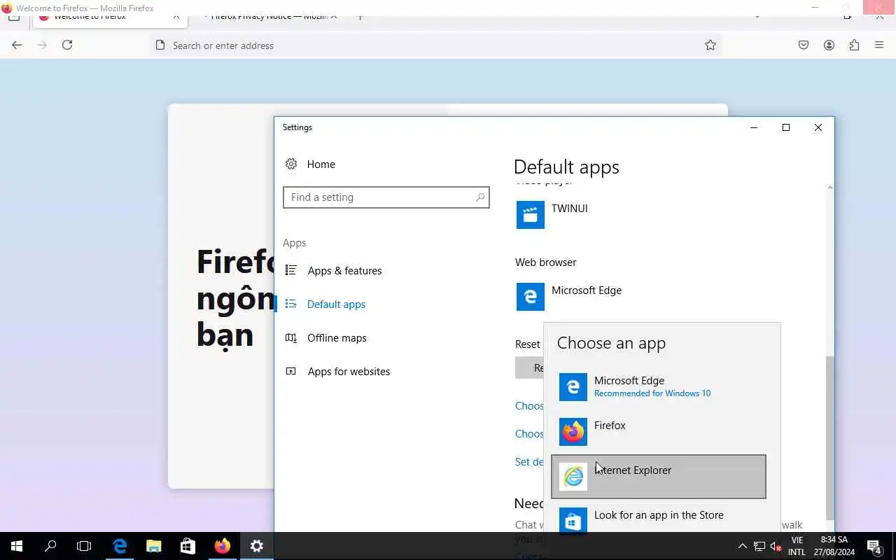Select Look for an app in the Store
896x560 pixels.
pyautogui.click(x=658, y=519)
